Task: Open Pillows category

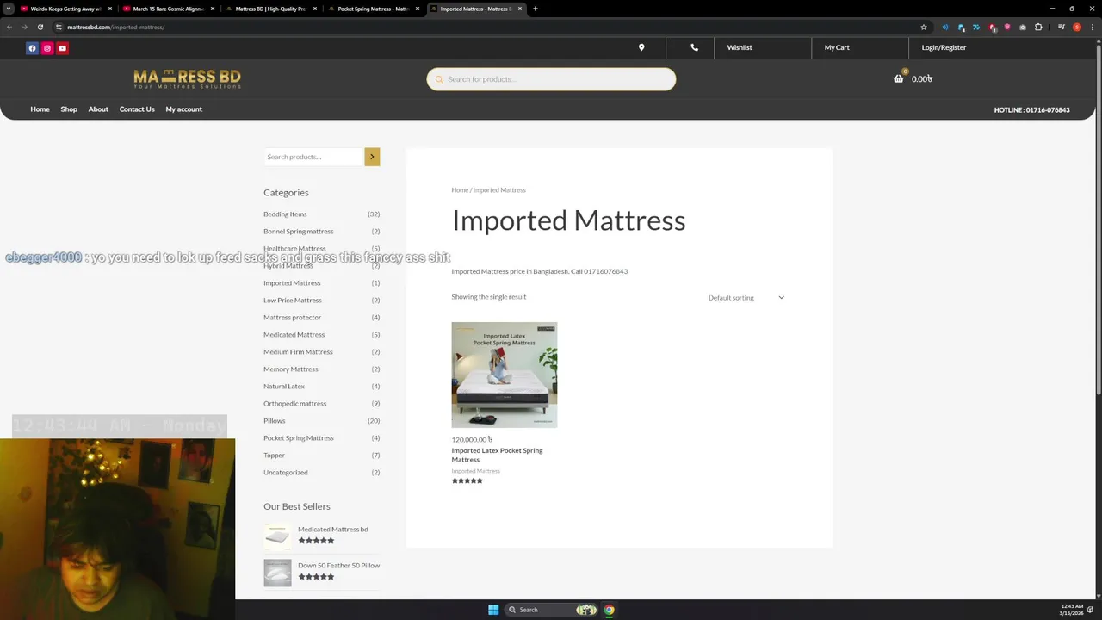Action: click(x=274, y=420)
